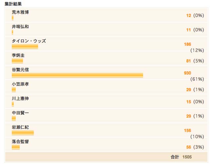Click the 930 vote count
This screenshot has height=164, width=211.
[187, 73]
